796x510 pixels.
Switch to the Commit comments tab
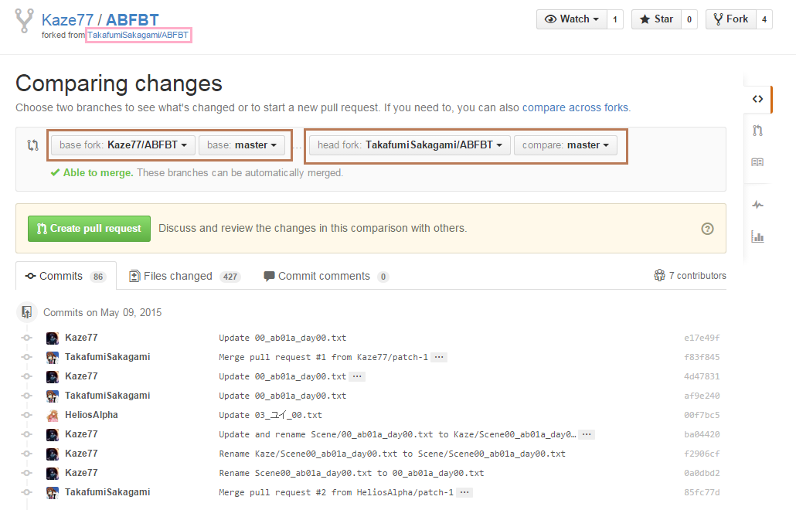(x=326, y=276)
